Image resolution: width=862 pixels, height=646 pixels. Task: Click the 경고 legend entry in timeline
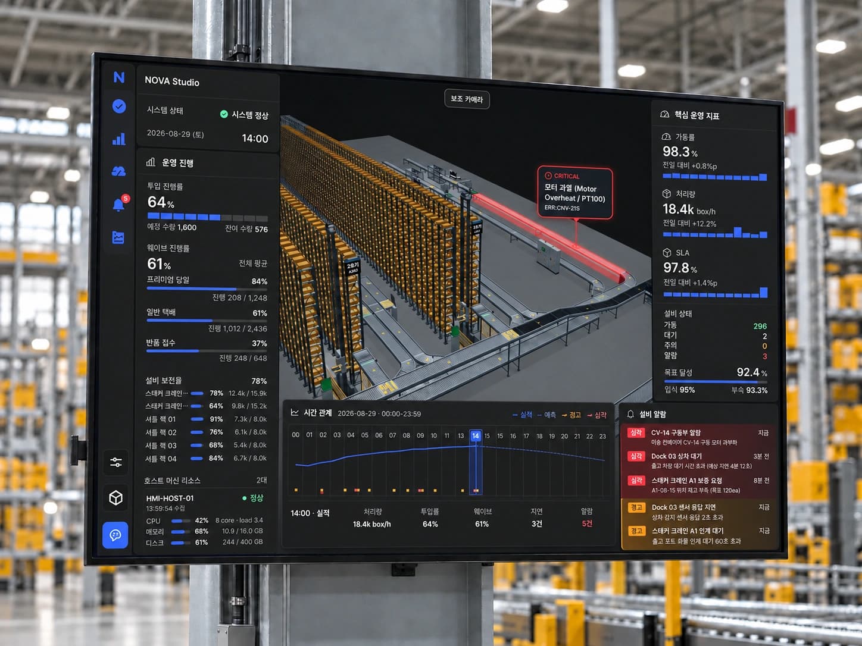point(571,415)
